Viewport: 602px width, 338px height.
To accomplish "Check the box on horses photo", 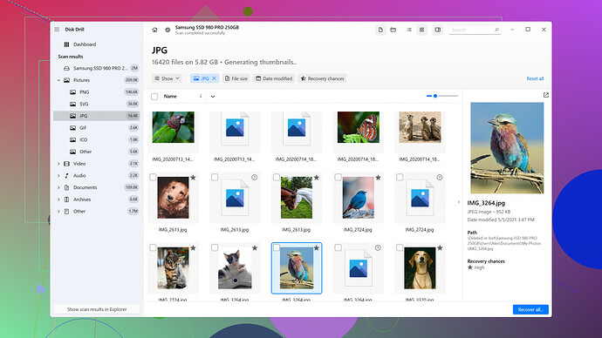I will click(277, 177).
